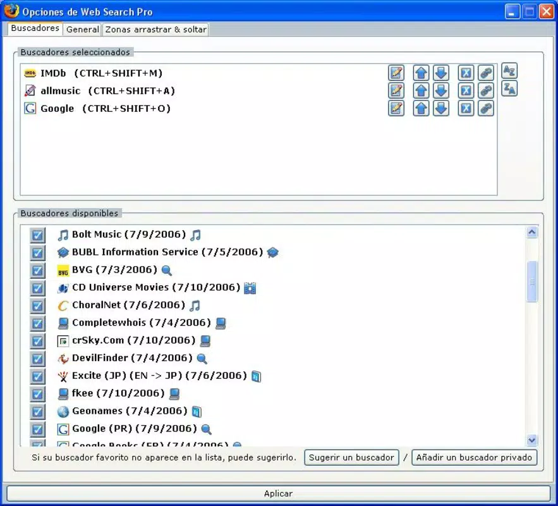The image size is (558, 506).
Task: Select Geonames (7/4/2006) entry text
Action: pyautogui.click(x=130, y=411)
